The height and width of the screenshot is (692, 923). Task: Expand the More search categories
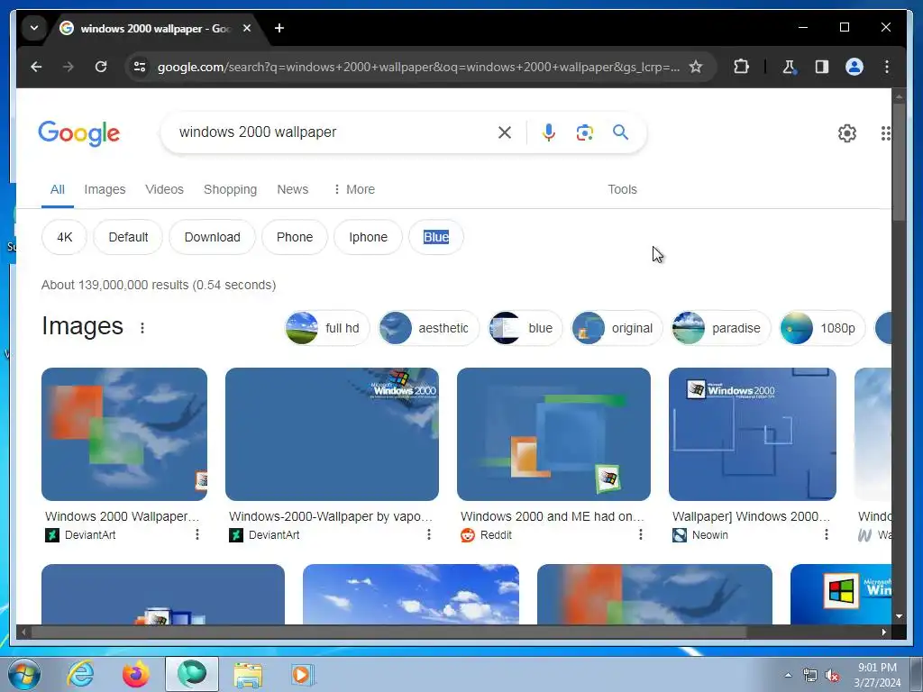click(353, 189)
